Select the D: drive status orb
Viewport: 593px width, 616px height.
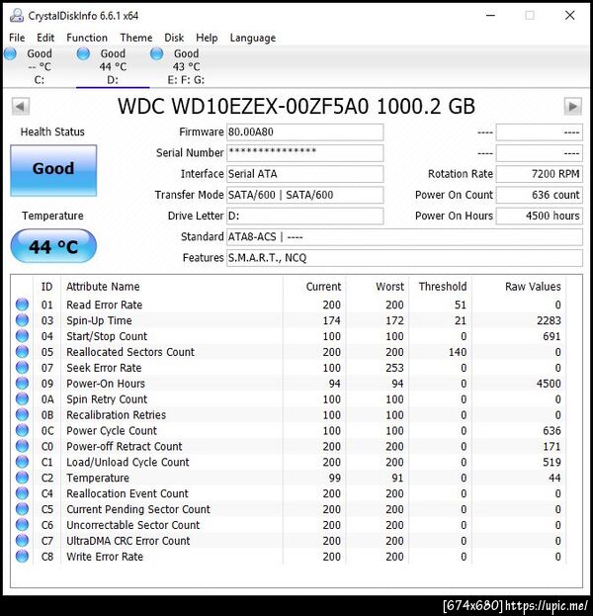[x=83, y=53]
